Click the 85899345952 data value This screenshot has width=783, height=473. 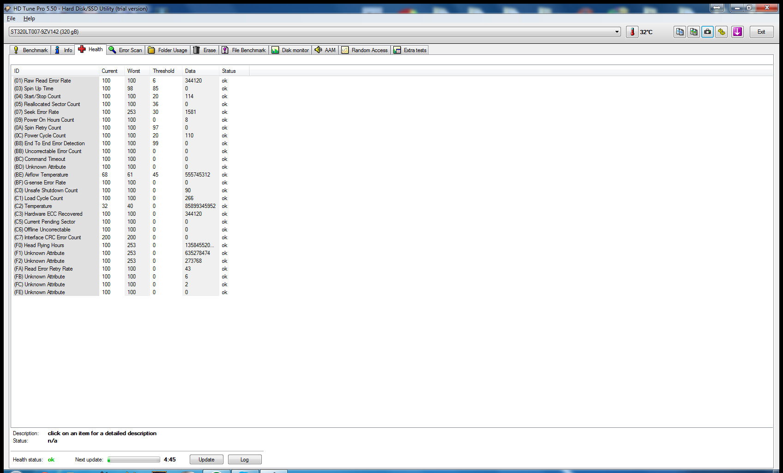(x=200, y=206)
